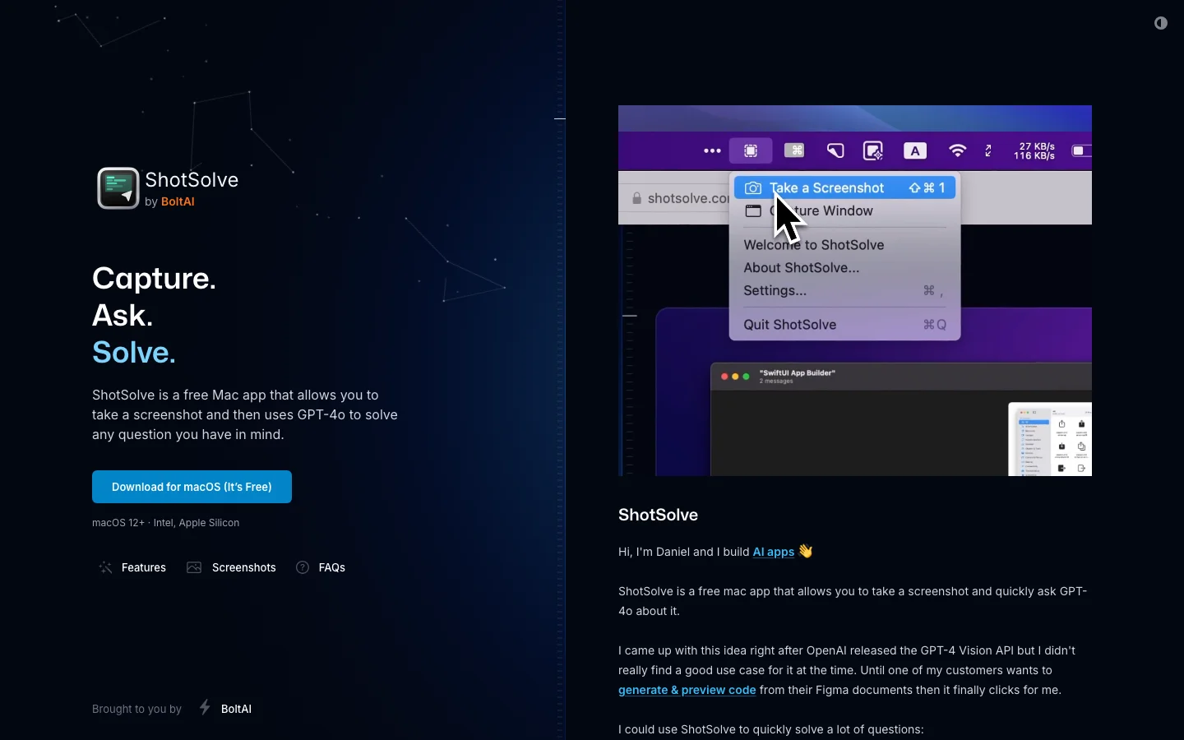Open 'Settings...' from the menu
The image size is (1184, 740).
[845, 291]
